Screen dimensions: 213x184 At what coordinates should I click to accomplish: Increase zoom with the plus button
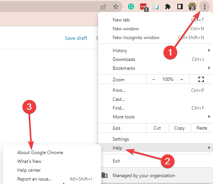182,79
